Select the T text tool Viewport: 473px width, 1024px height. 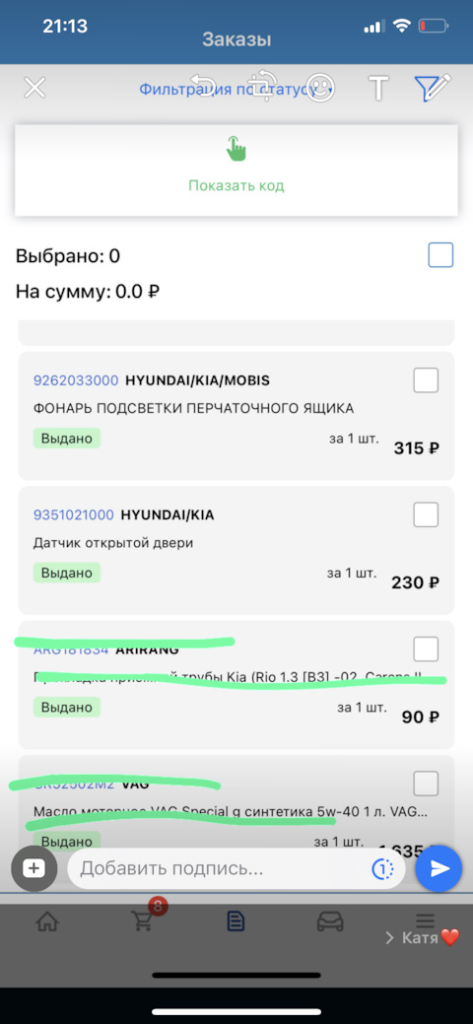coord(379,88)
